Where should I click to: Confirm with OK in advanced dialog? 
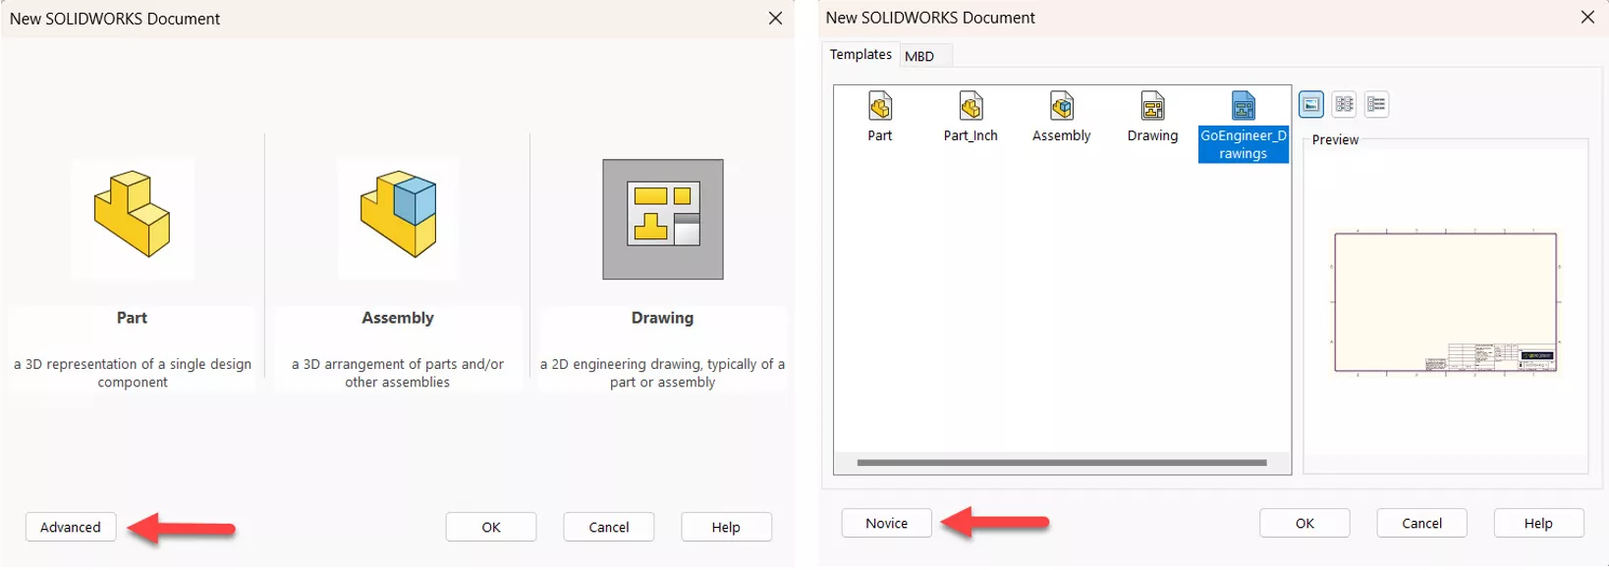1304,524
